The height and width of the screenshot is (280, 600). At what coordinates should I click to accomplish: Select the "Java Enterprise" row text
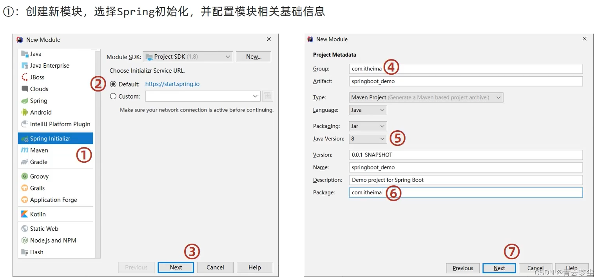tap(50, 66)
